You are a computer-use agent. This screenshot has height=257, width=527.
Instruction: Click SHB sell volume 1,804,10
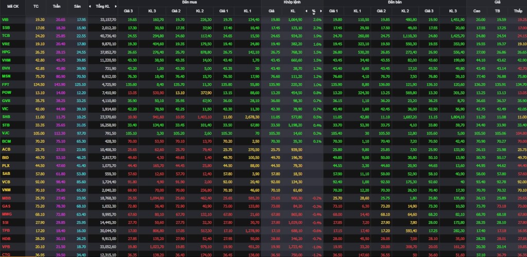[x=458, y=116]
